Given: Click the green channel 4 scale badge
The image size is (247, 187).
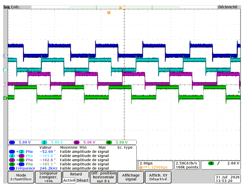Looking at the screenshot, I should tap(109, 142).
